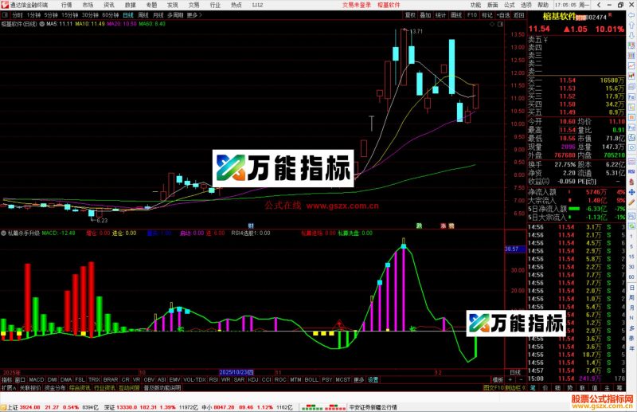Click the line chart icon in right sidebar
The image size is (637, 412).
[631, 66]
